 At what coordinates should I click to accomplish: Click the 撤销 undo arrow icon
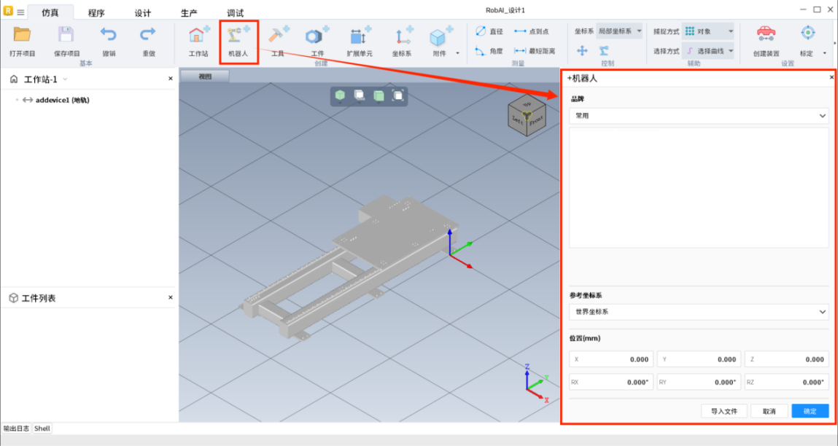point(109,36)
